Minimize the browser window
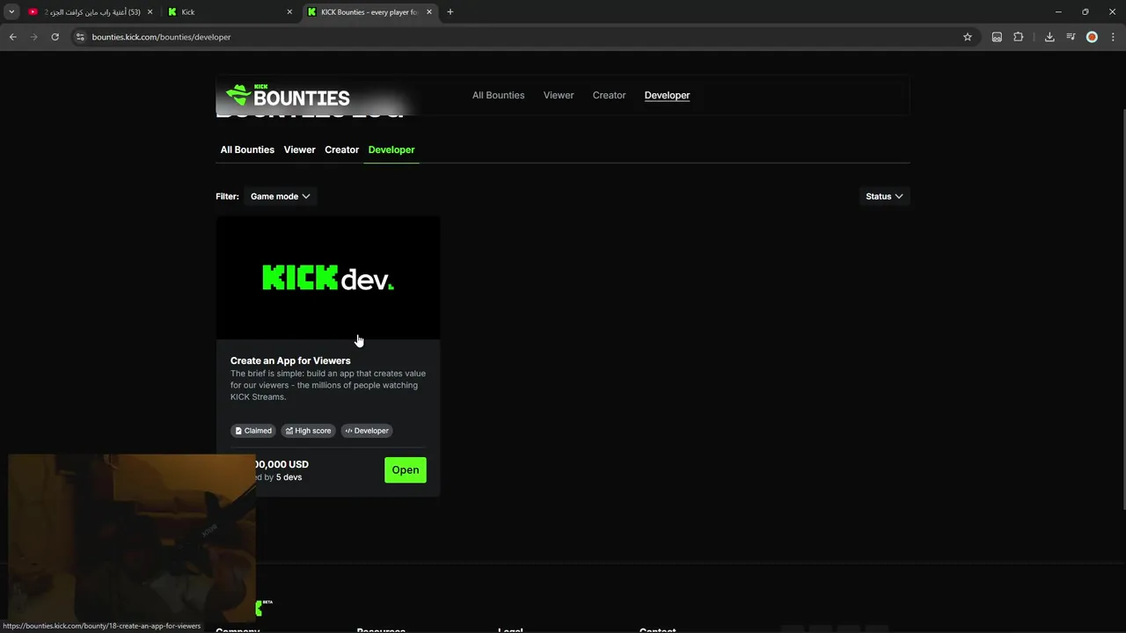The height and width of the screenshot is (633, 1126). [x=1058, y=12]
